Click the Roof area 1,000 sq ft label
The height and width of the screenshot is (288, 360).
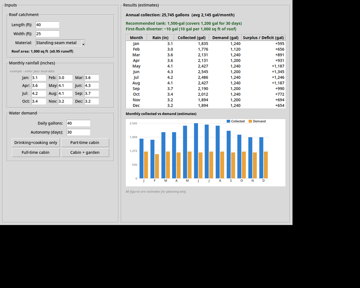click(42, 52)
